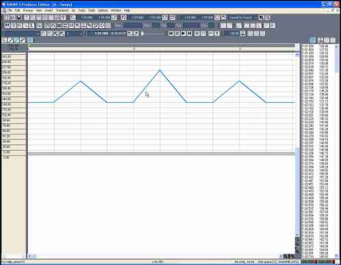This screenshot has width=341, height=265.
Task: Click the Tempo Properties icon
Action: 333,40
